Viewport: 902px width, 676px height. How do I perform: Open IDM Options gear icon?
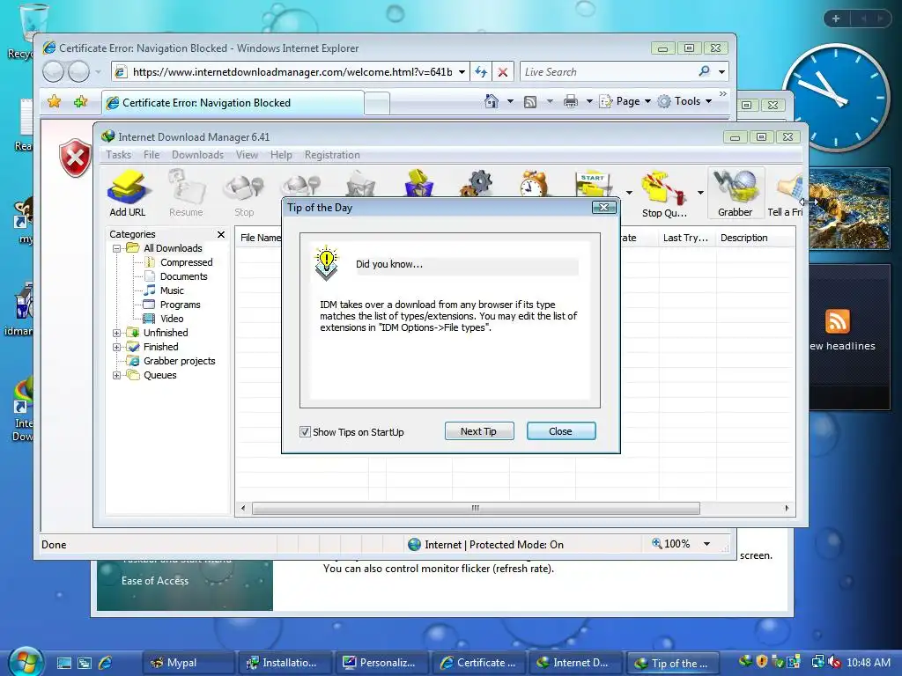[477, 183]
